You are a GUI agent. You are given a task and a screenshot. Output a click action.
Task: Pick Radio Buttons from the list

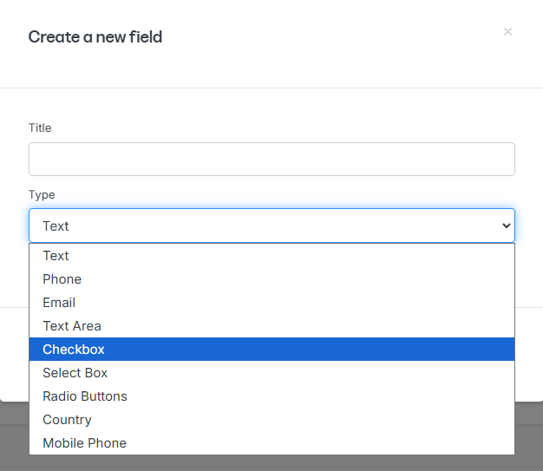pyautogui.click(x=271, y=396)
